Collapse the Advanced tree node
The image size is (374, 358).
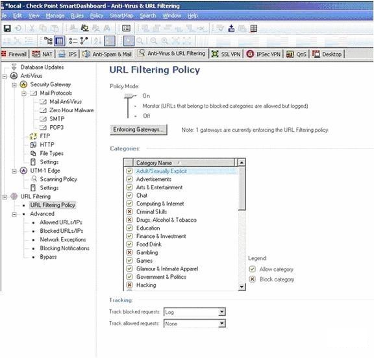14,215
